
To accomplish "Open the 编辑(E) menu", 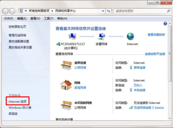I will pyautogui.click(x=22, y=18).
